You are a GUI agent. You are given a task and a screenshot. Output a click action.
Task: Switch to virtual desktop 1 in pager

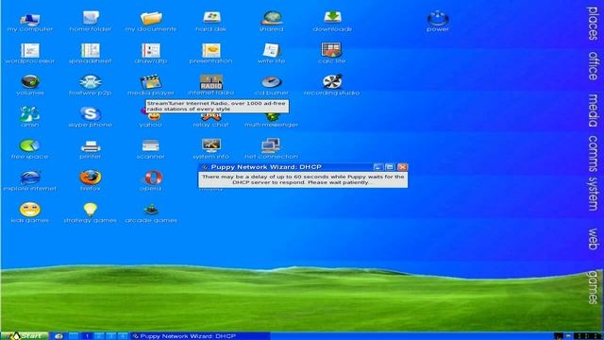(87, 336)
